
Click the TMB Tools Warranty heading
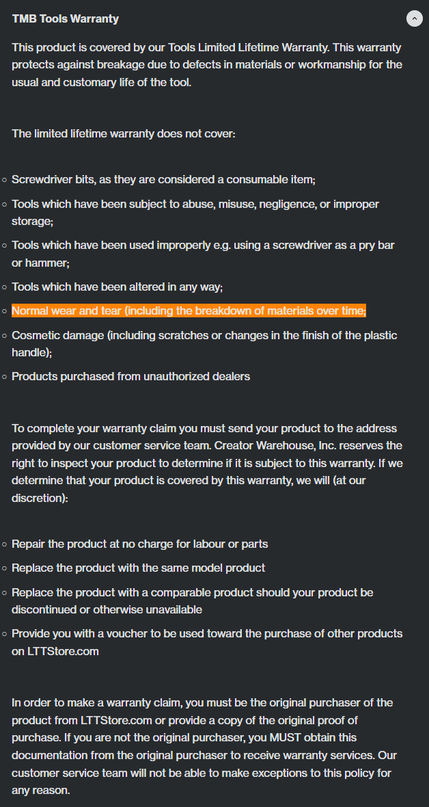click(66, 19)
